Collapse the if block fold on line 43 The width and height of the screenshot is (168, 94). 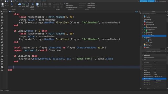click(x=7, y=31)
